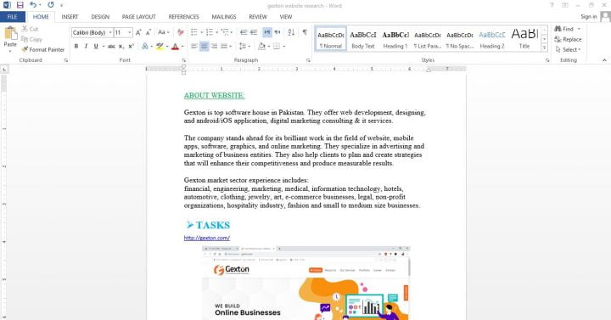Show paragraph marks with pilcrow icon
Screen dimensions: 611x320
tap(305, 32)
